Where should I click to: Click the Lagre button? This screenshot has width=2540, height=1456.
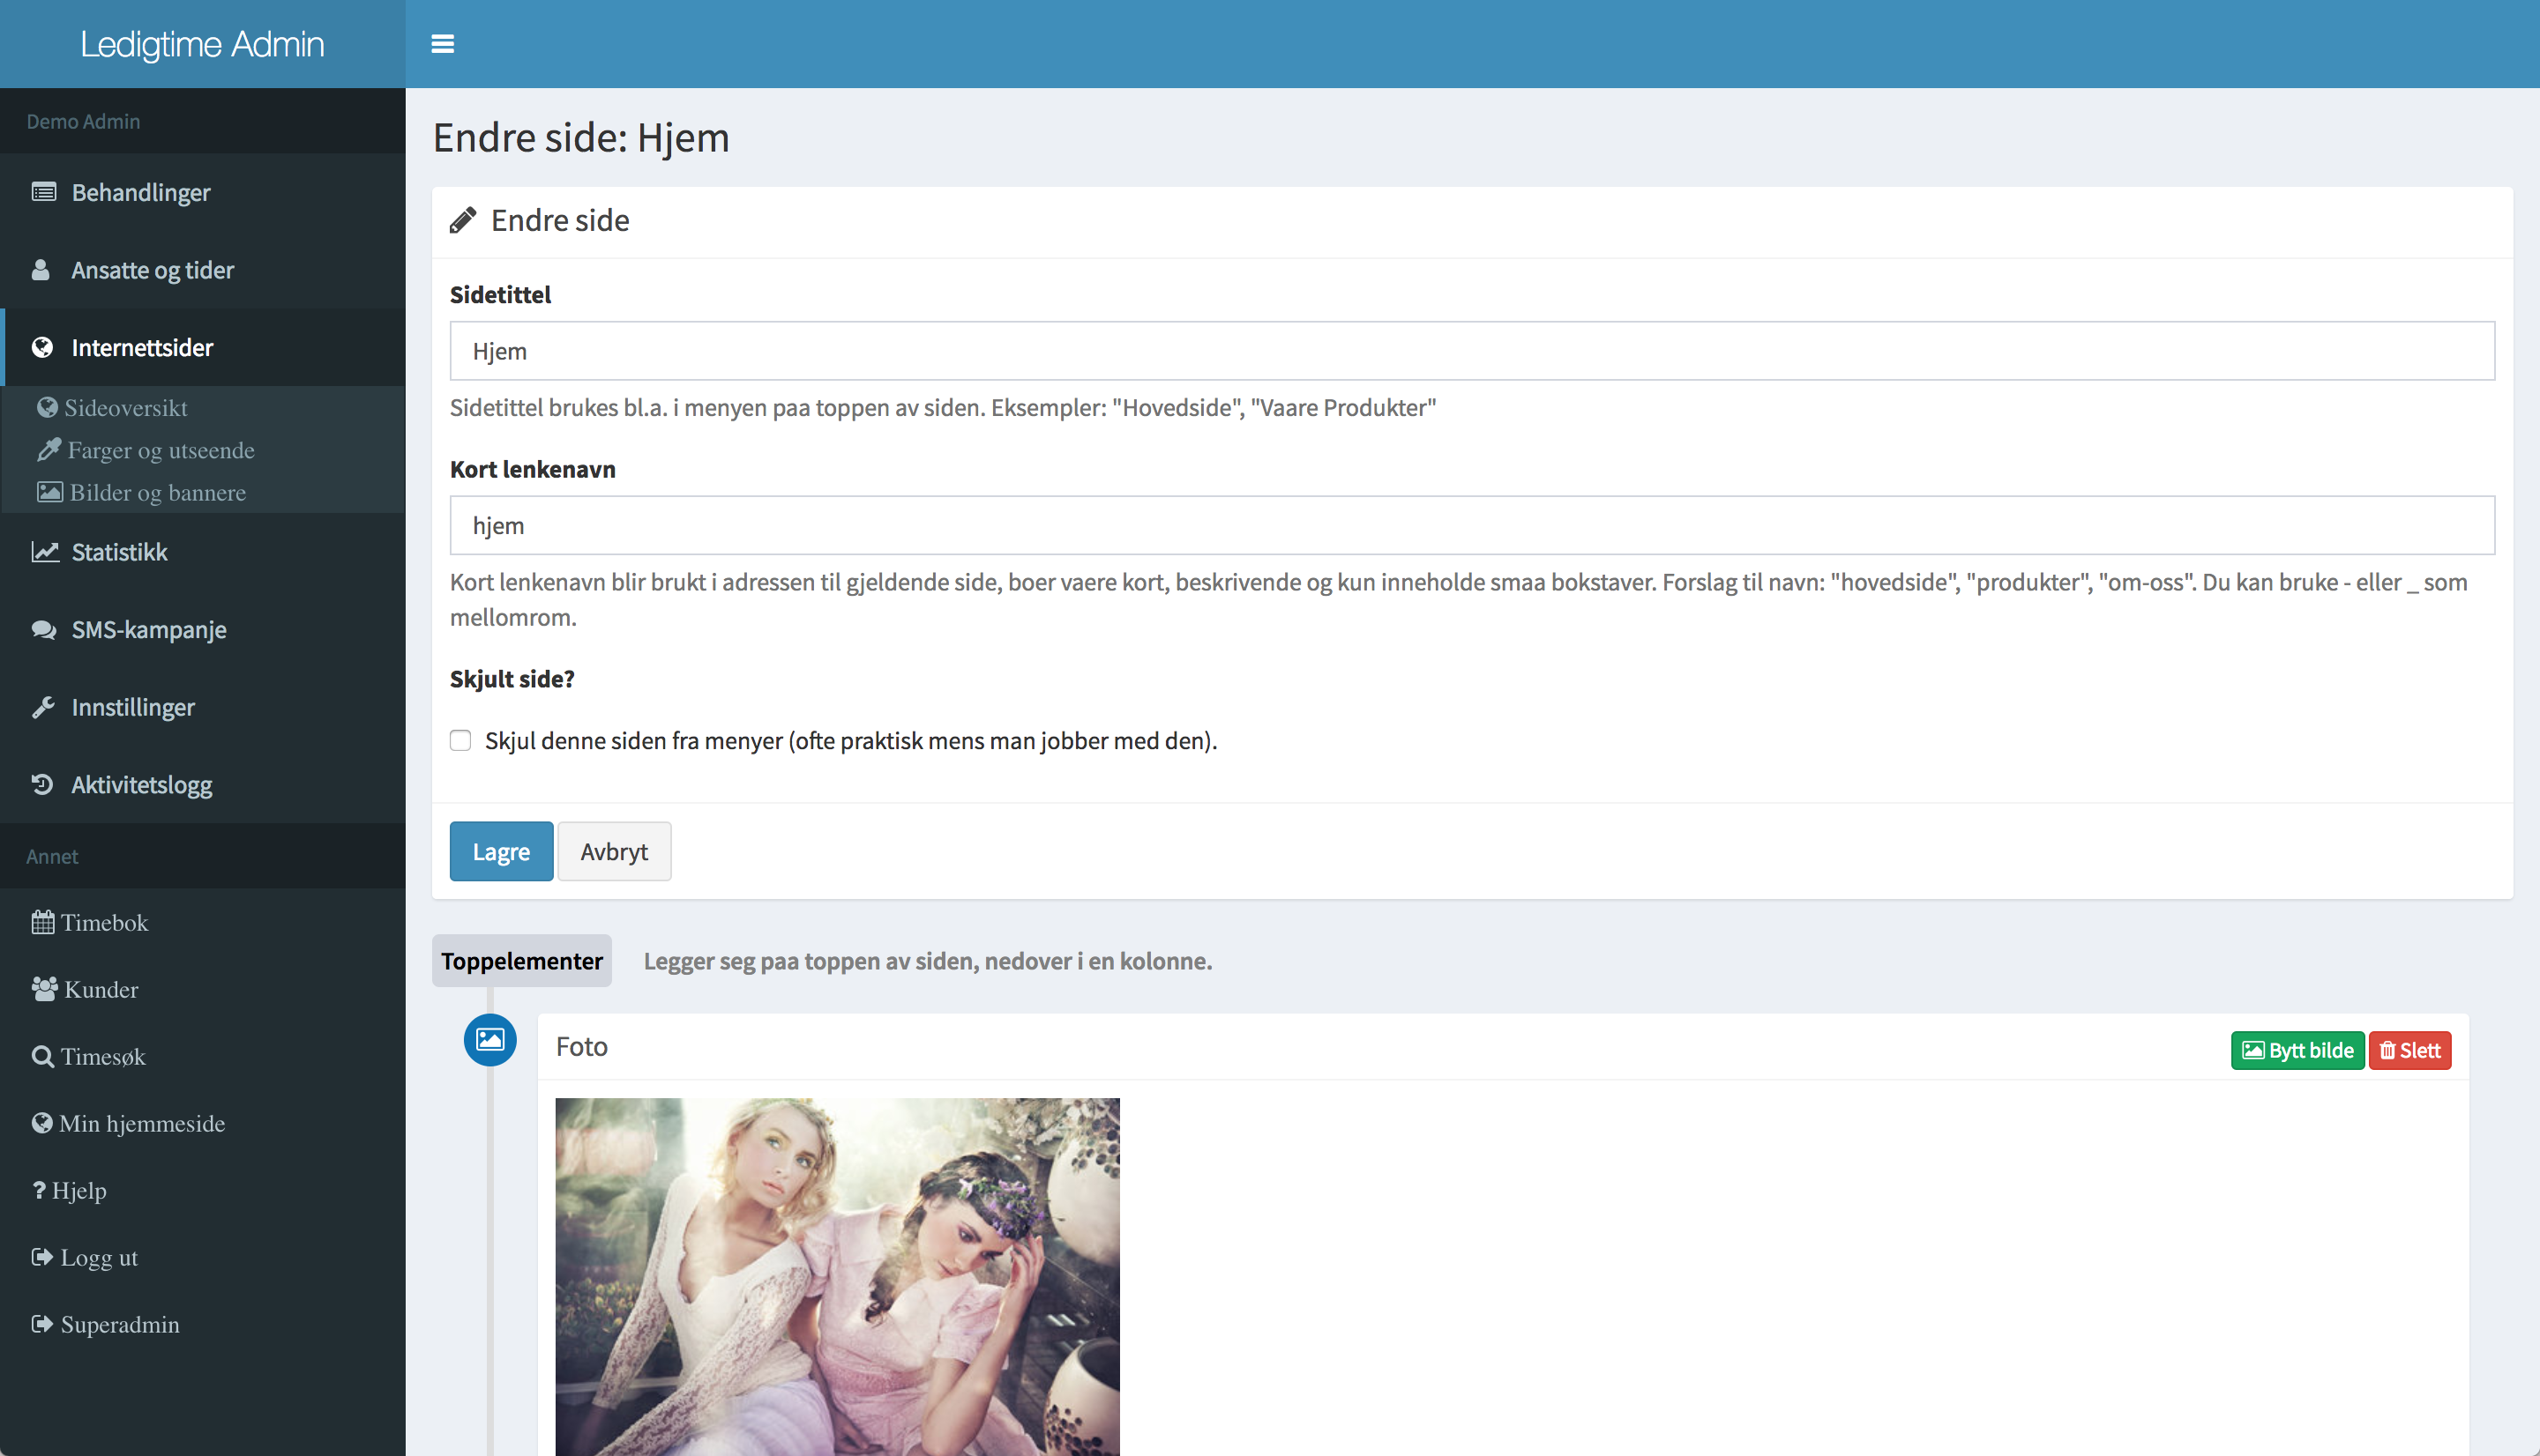click(501, 852)
